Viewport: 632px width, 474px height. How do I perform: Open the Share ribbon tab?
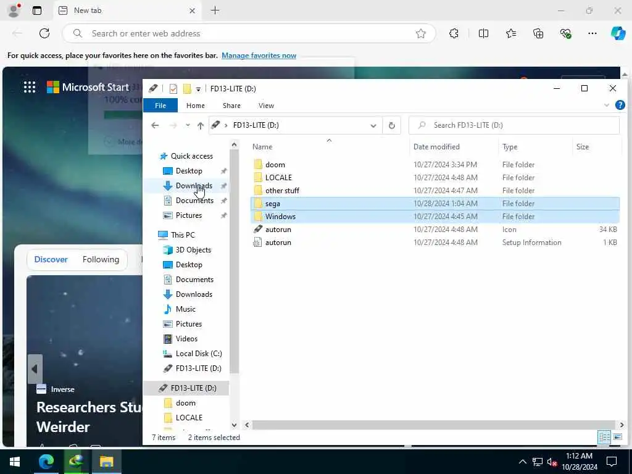pos(232,106)
